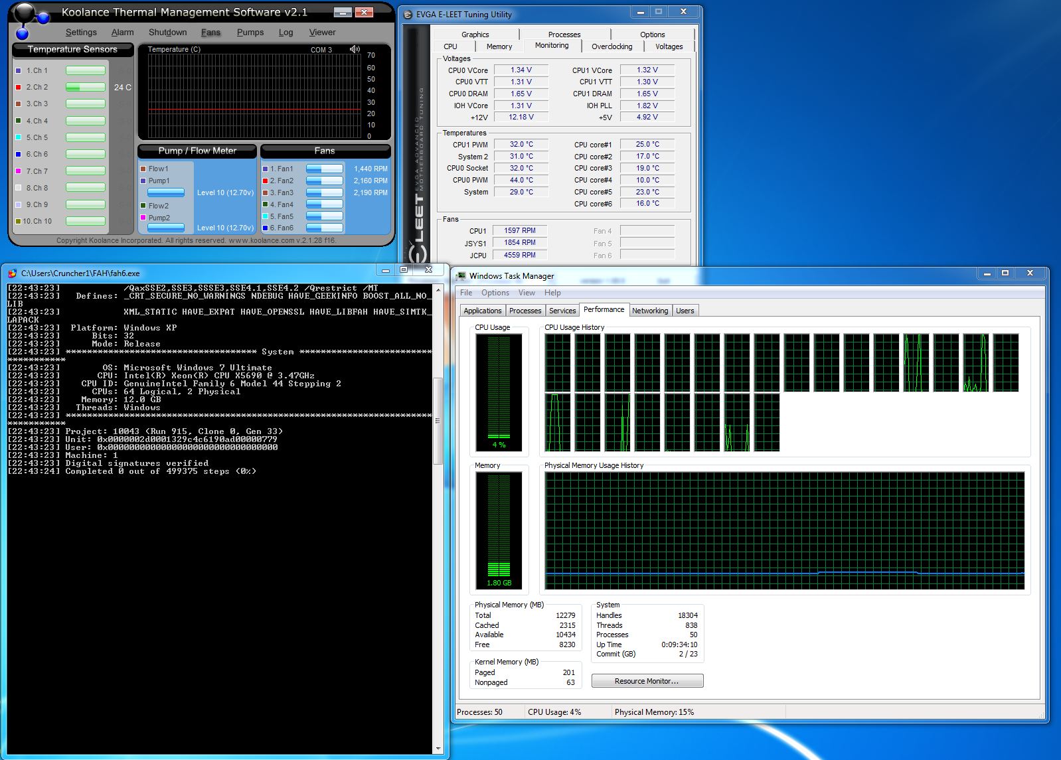Viewport: 1061px width, 760px height.
Task: Toggle the speaker sound icon in Koolance graph
Action: click(355, 49)
